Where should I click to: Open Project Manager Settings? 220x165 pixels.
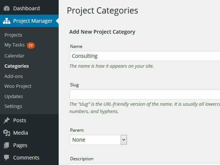tap(13, 106)
